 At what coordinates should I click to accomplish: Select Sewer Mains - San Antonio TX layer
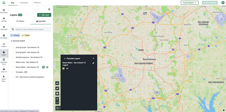pyautogui.click(x=27, y=67)
